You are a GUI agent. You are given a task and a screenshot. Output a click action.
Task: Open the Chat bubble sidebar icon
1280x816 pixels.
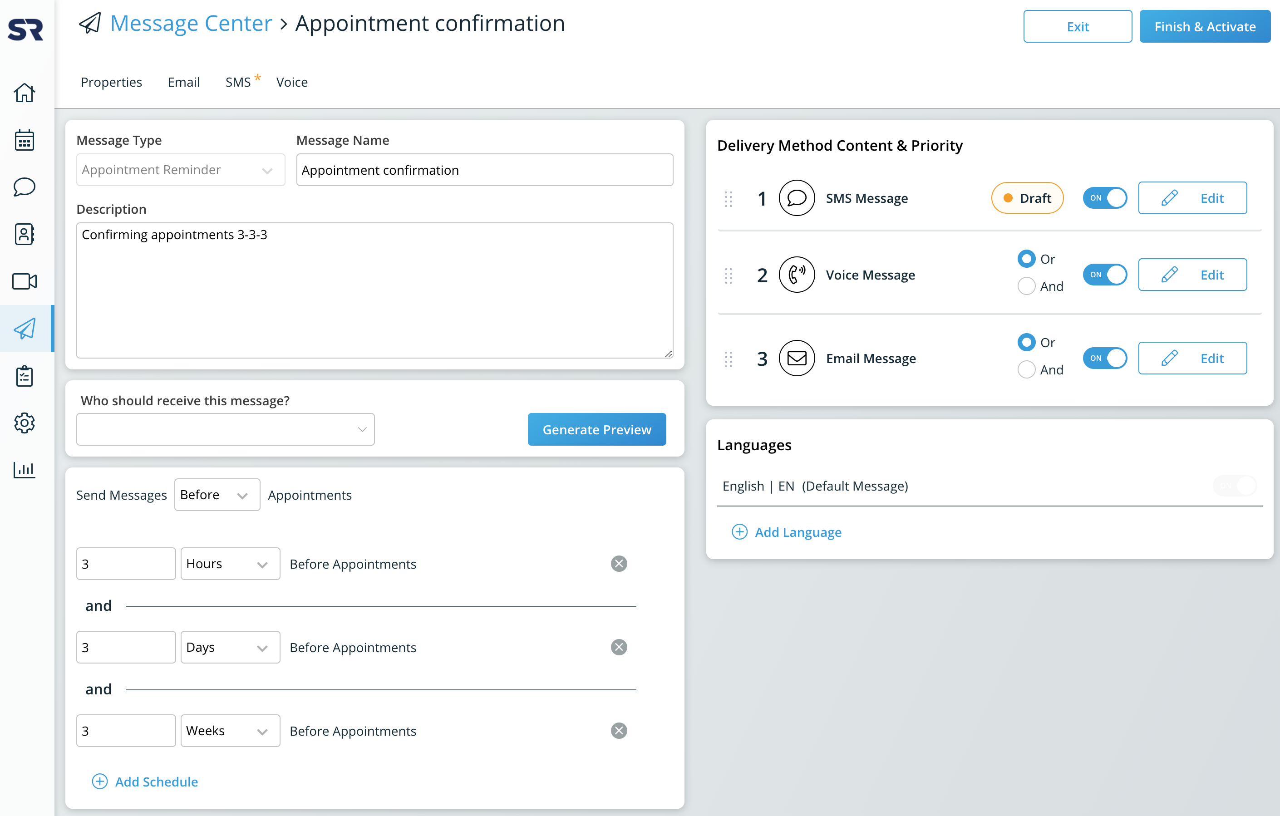click(x=25, y=187)
